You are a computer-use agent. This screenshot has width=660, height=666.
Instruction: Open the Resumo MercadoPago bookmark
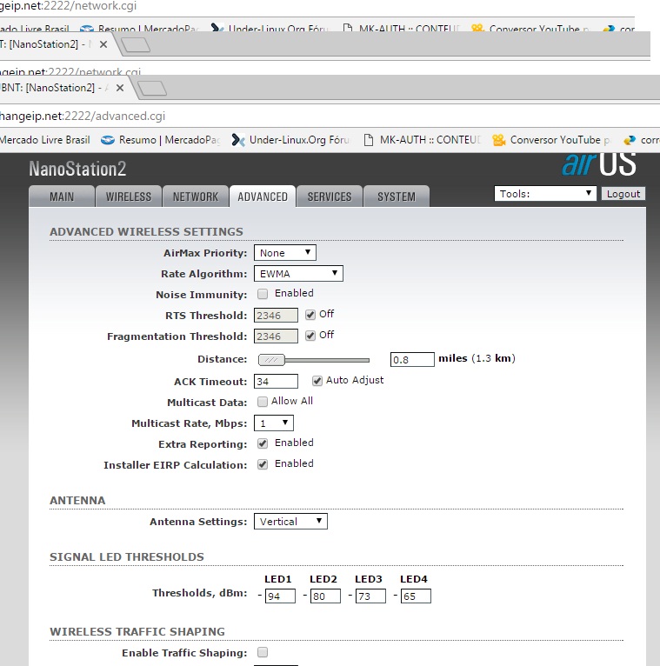point(162,140)
